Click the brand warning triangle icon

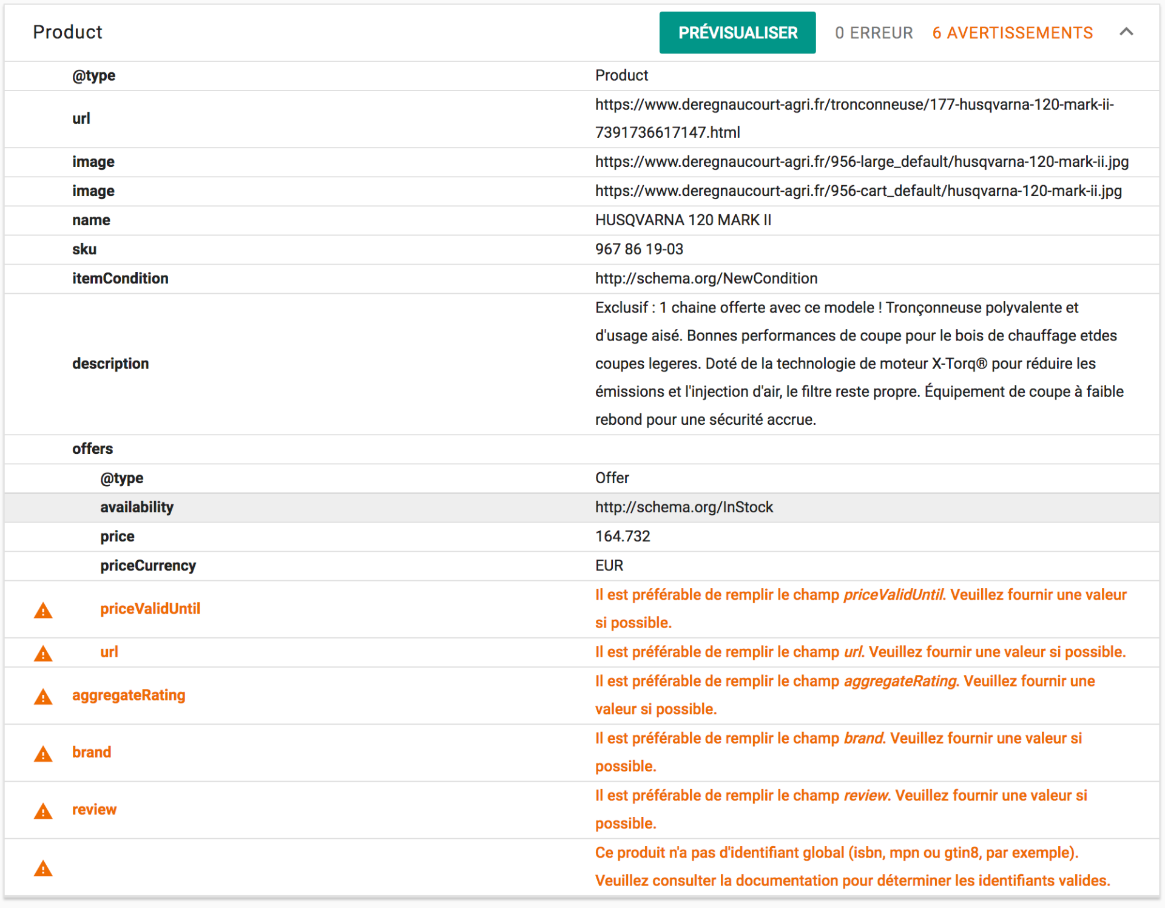click(x=43, y=754)
